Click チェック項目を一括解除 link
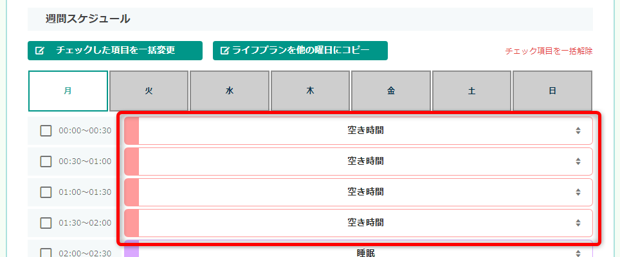The height and width of the screenshot is (257, 620). click(549, 51)
